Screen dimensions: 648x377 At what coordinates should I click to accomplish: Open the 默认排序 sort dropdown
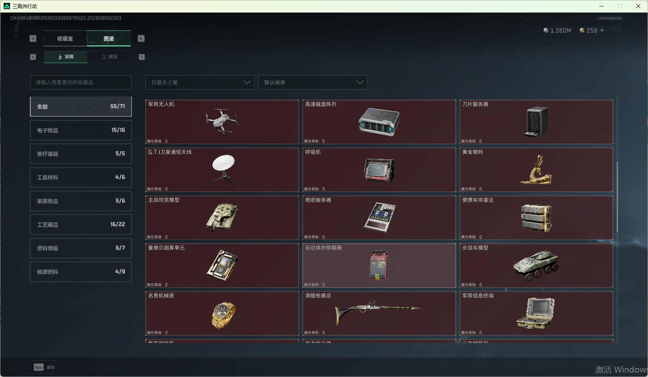point(313,83)
